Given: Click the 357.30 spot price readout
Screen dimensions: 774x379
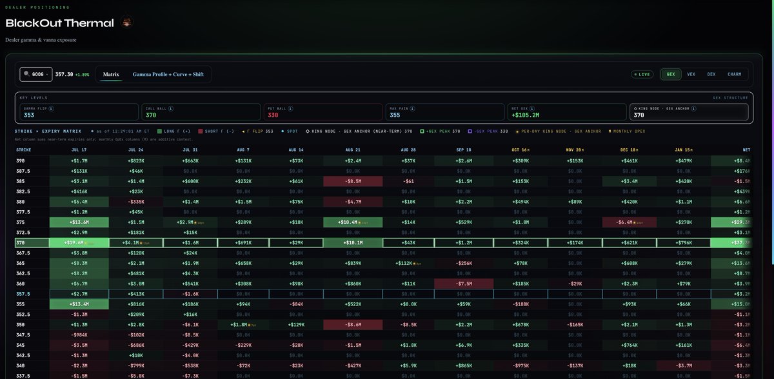Looking at the screenshot, I should tap(64, 75).
